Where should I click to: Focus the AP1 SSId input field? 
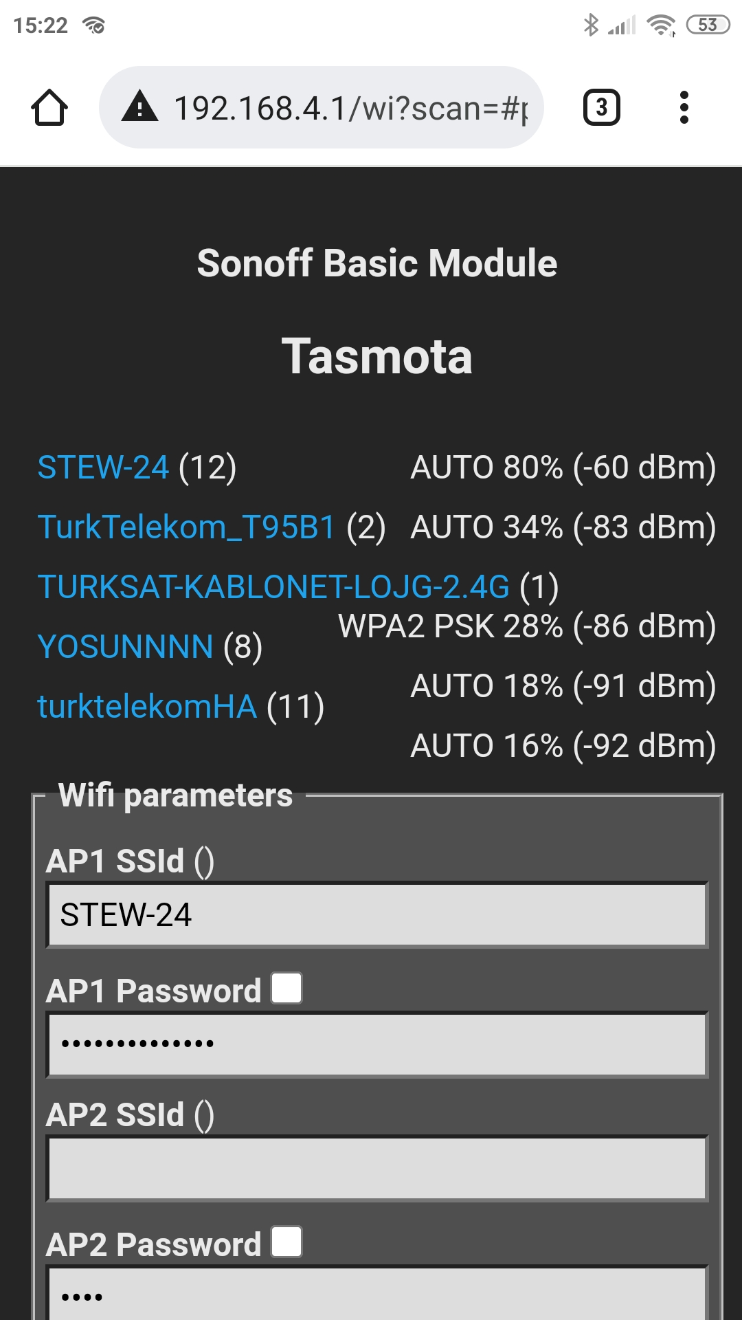tap(376, 915)
